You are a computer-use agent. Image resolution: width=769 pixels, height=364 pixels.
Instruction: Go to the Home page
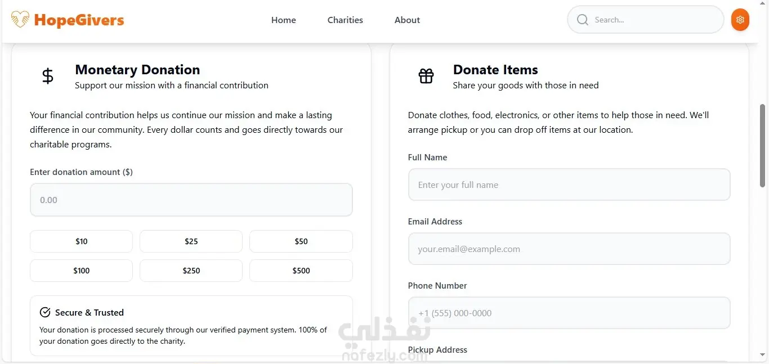(283, 20)
